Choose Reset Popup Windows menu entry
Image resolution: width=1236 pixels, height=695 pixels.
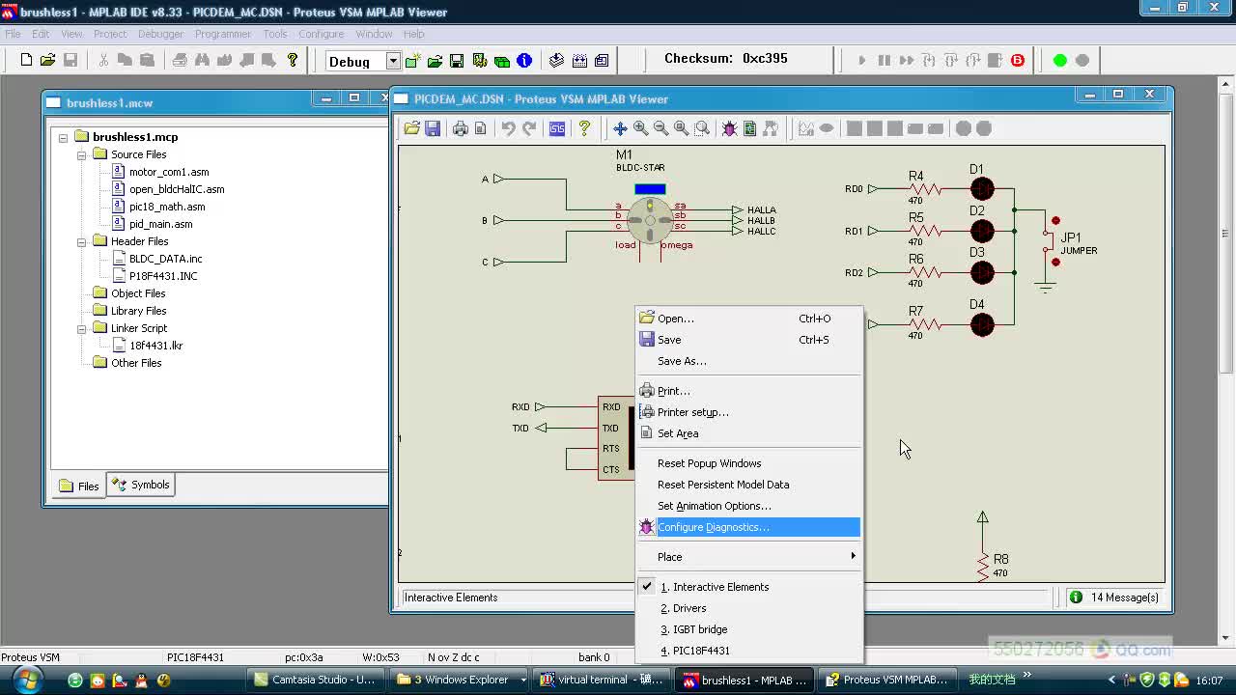[x=748, y=463]
